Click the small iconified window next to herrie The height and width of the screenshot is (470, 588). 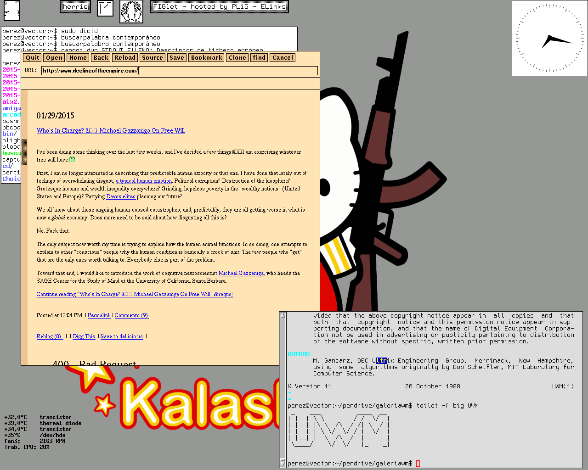click(105, 8)
